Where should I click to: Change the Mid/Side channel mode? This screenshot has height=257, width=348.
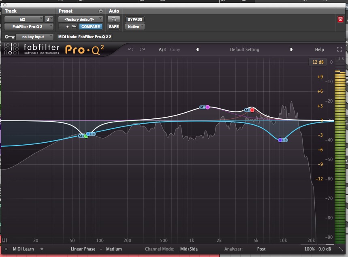coord(189,249)
